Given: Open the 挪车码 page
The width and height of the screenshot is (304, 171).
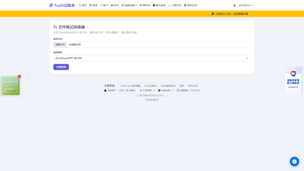Looking at the screenshot, I should (x=145, y=5).
